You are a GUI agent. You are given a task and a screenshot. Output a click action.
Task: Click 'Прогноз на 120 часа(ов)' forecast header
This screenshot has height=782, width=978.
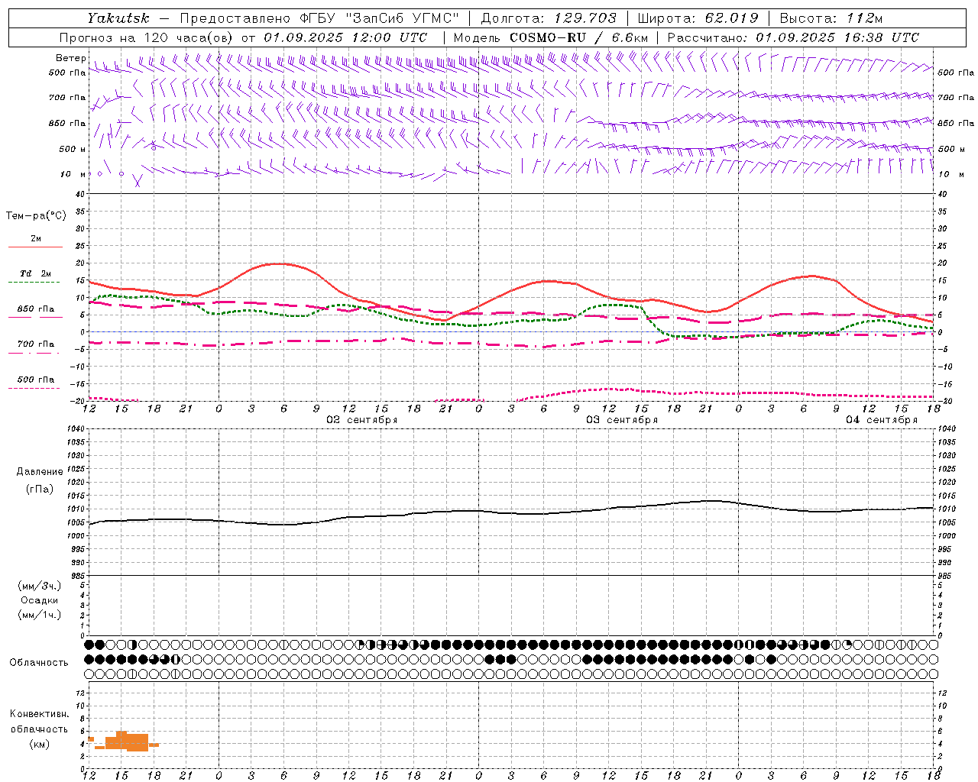148,37
